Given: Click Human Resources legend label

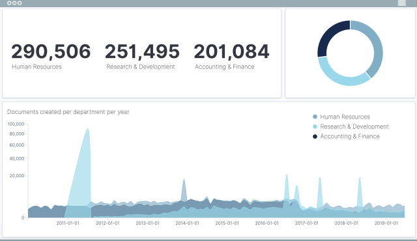Looking at the screenshot, I should 345,117.
